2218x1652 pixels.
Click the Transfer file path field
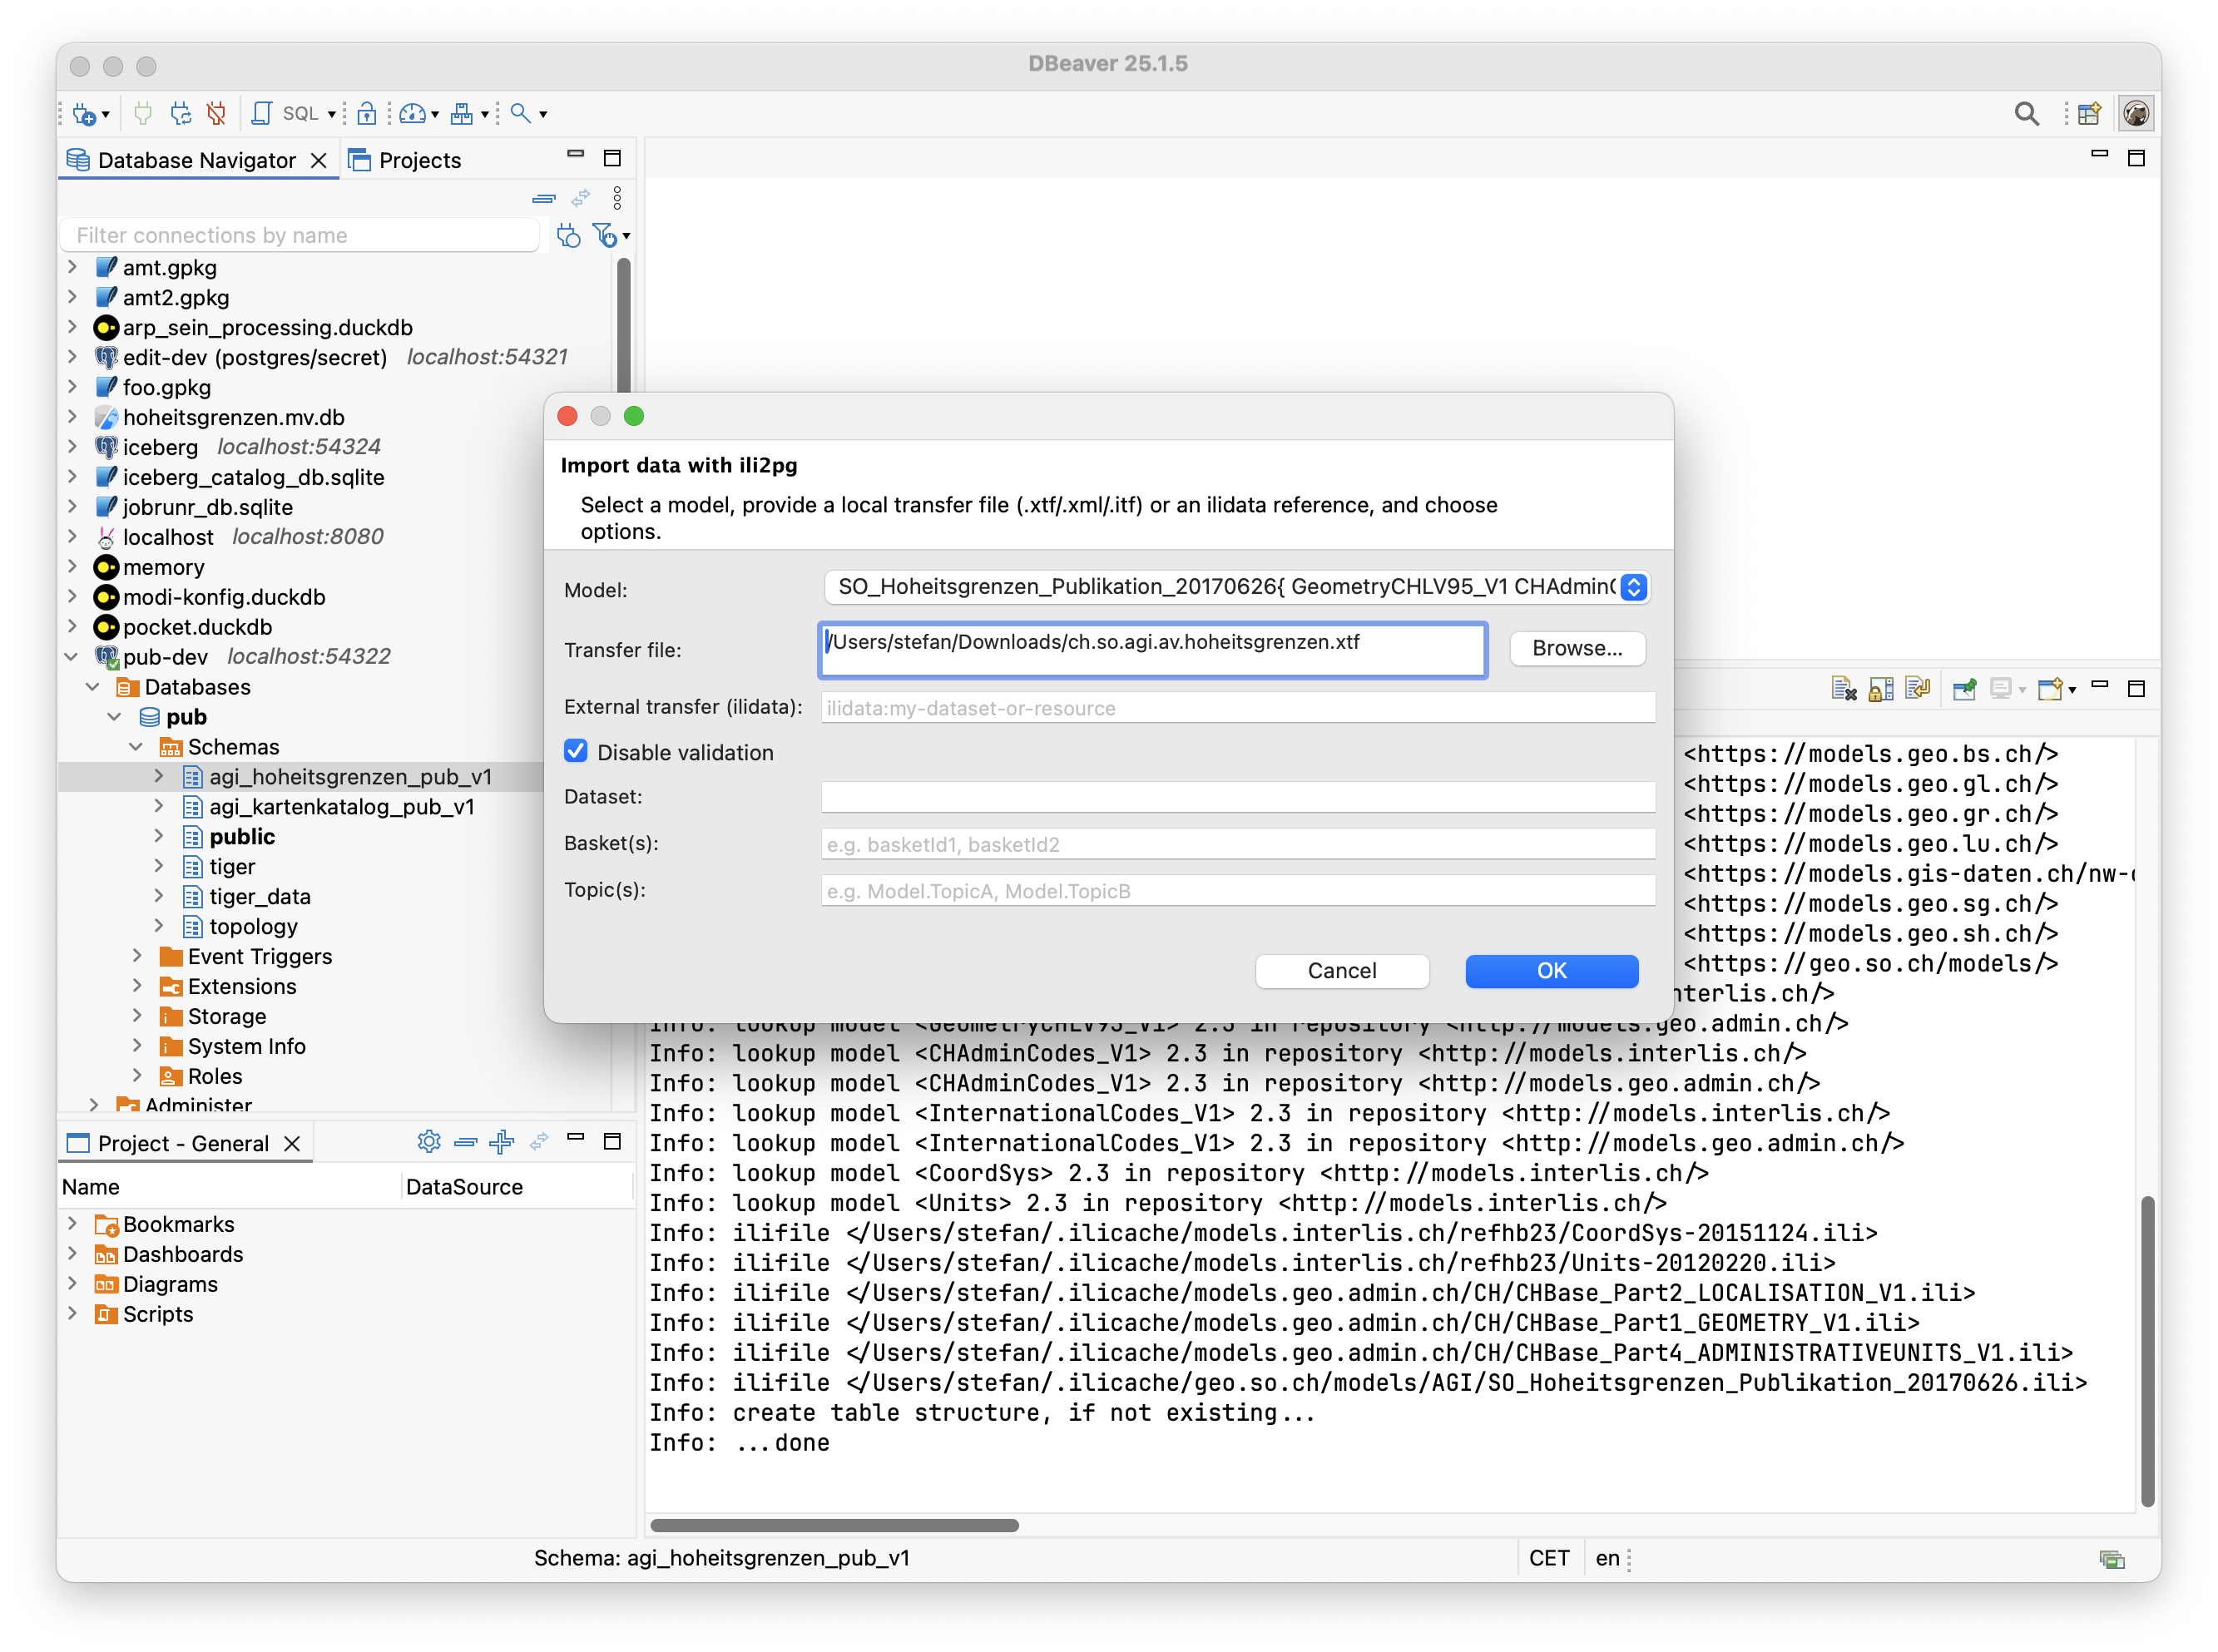click(x=1152, y=650)
